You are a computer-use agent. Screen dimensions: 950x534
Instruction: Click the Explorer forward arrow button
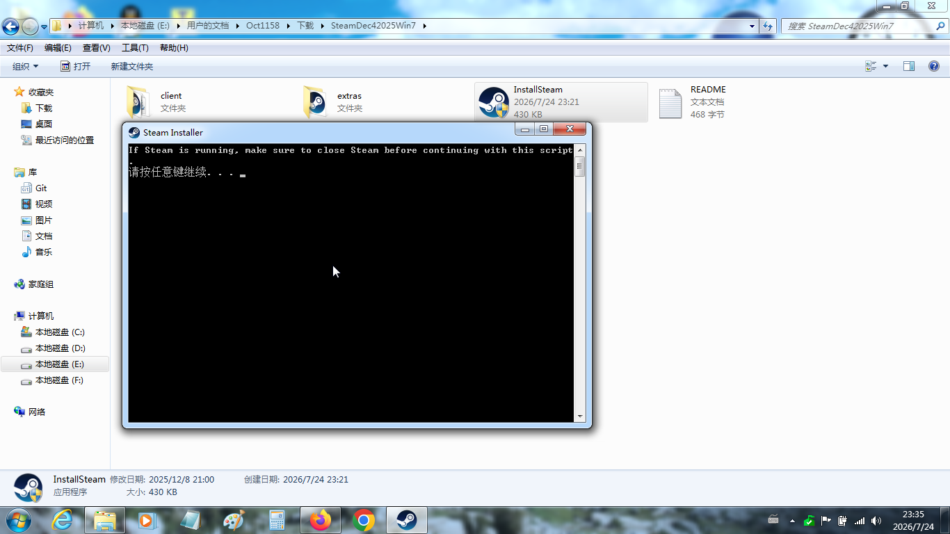30,26
